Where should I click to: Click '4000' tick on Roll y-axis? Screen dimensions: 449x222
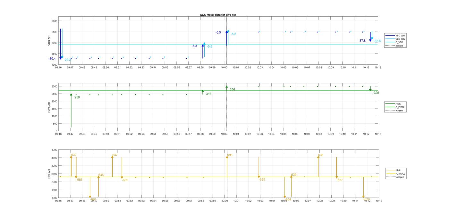54,150
